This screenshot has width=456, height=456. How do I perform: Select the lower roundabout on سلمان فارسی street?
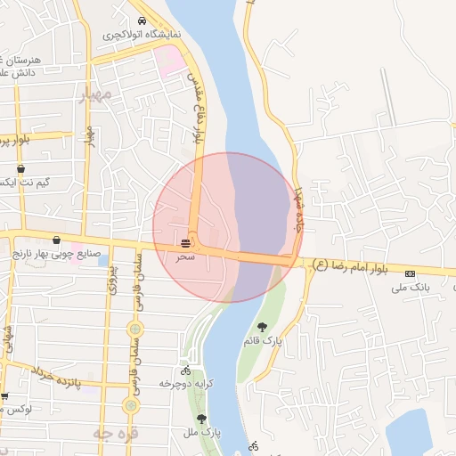(x=131, y=405)
